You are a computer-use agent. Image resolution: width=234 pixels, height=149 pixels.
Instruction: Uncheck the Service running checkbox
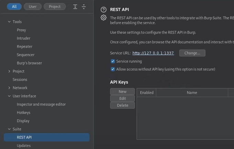coord(113,61)
